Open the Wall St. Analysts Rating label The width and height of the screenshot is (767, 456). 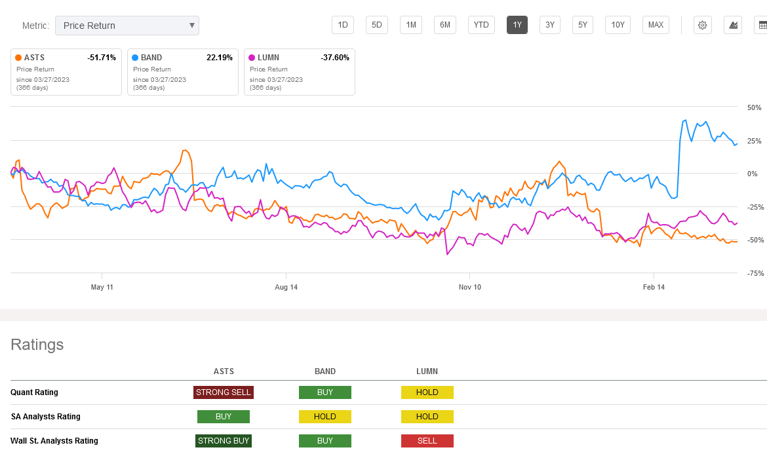[x=54, y=441]
